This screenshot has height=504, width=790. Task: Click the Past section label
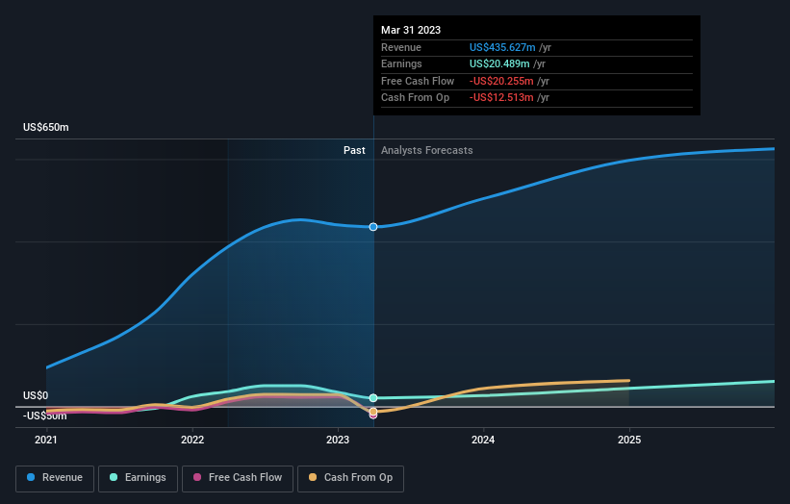[354, 151]
